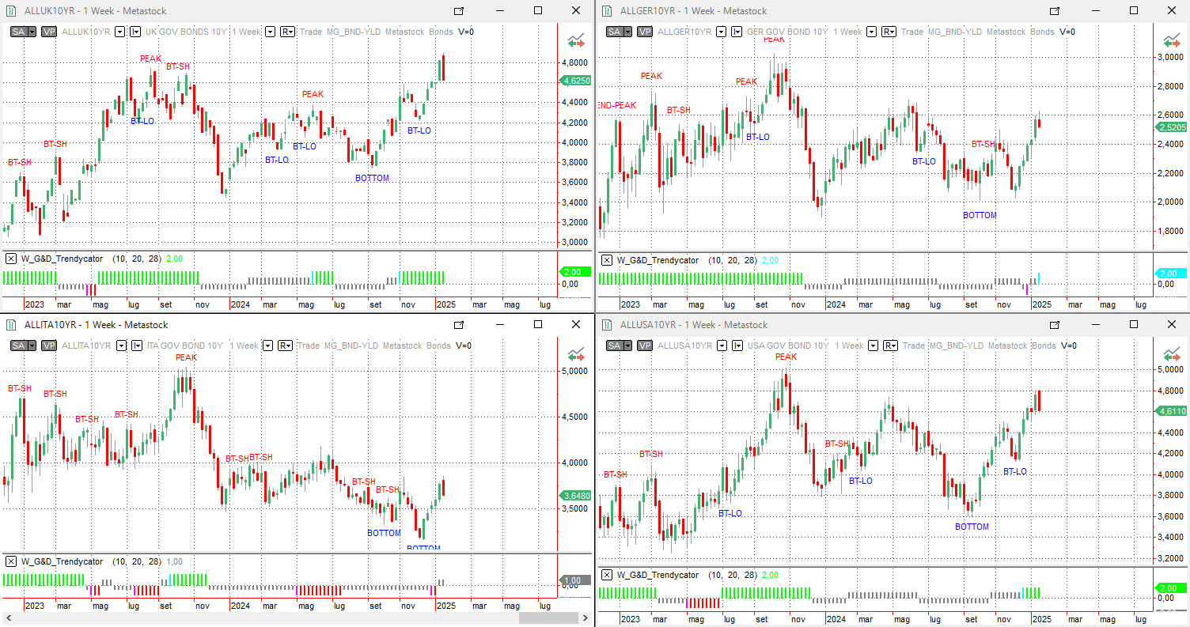Image resolution: width=1190 pixels, height=627 pixels.
Task: Click the green-red arrows icon in USA chart
Action: 1172,353
